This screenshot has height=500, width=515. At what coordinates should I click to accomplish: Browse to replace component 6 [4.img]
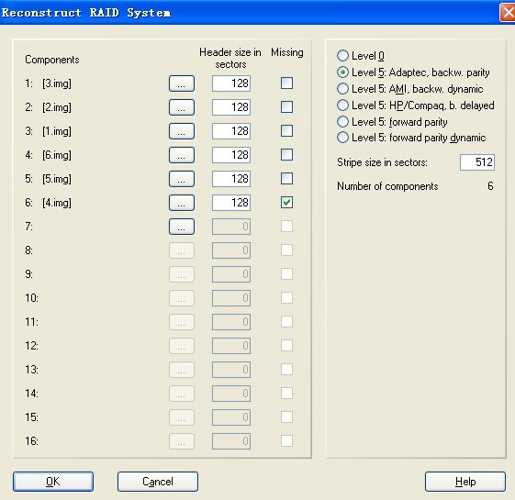pos(182,203)
